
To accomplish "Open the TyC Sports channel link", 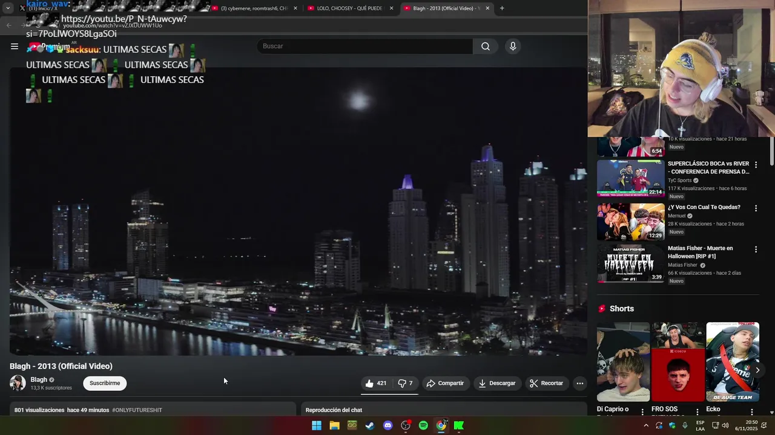I will (679, 180).
